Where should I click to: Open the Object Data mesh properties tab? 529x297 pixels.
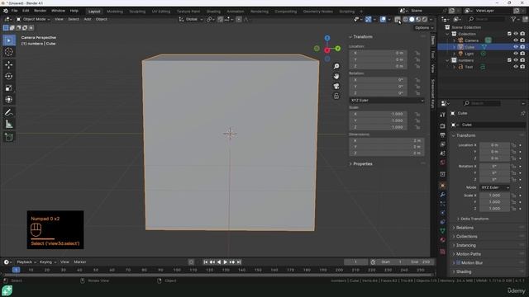pyautogui.click(x=443, y=231)
